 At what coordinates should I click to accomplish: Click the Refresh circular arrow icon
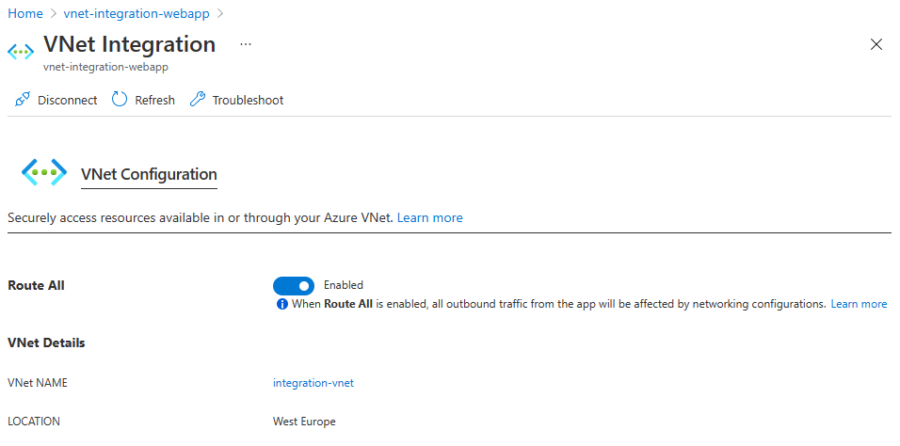click(120, 100)
